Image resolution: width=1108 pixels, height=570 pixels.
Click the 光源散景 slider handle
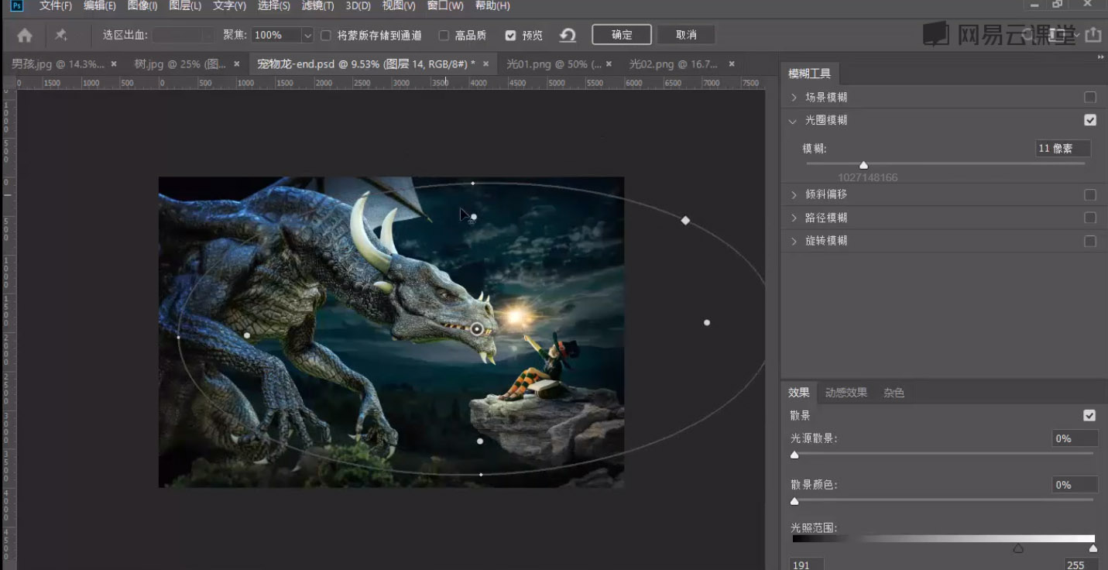(794, 455)
